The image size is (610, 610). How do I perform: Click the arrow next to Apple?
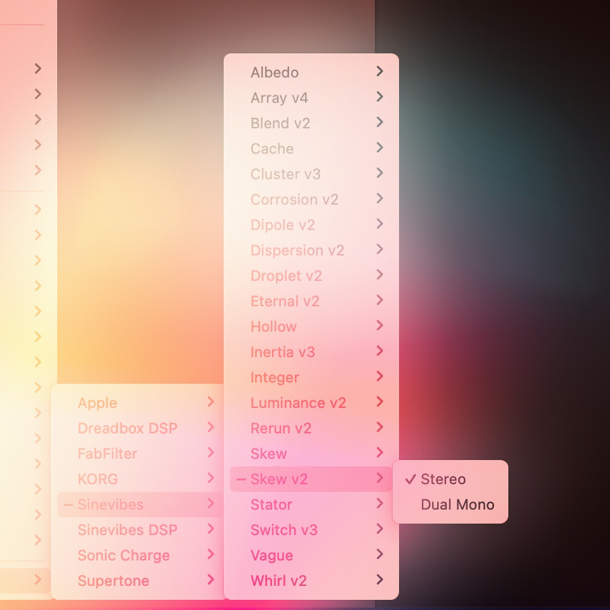click(211, 402)
